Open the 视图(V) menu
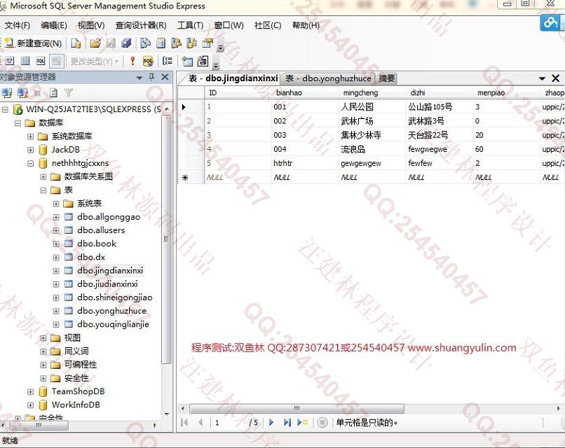This screenshot has width=565, height=448. [x=91, y=25]
